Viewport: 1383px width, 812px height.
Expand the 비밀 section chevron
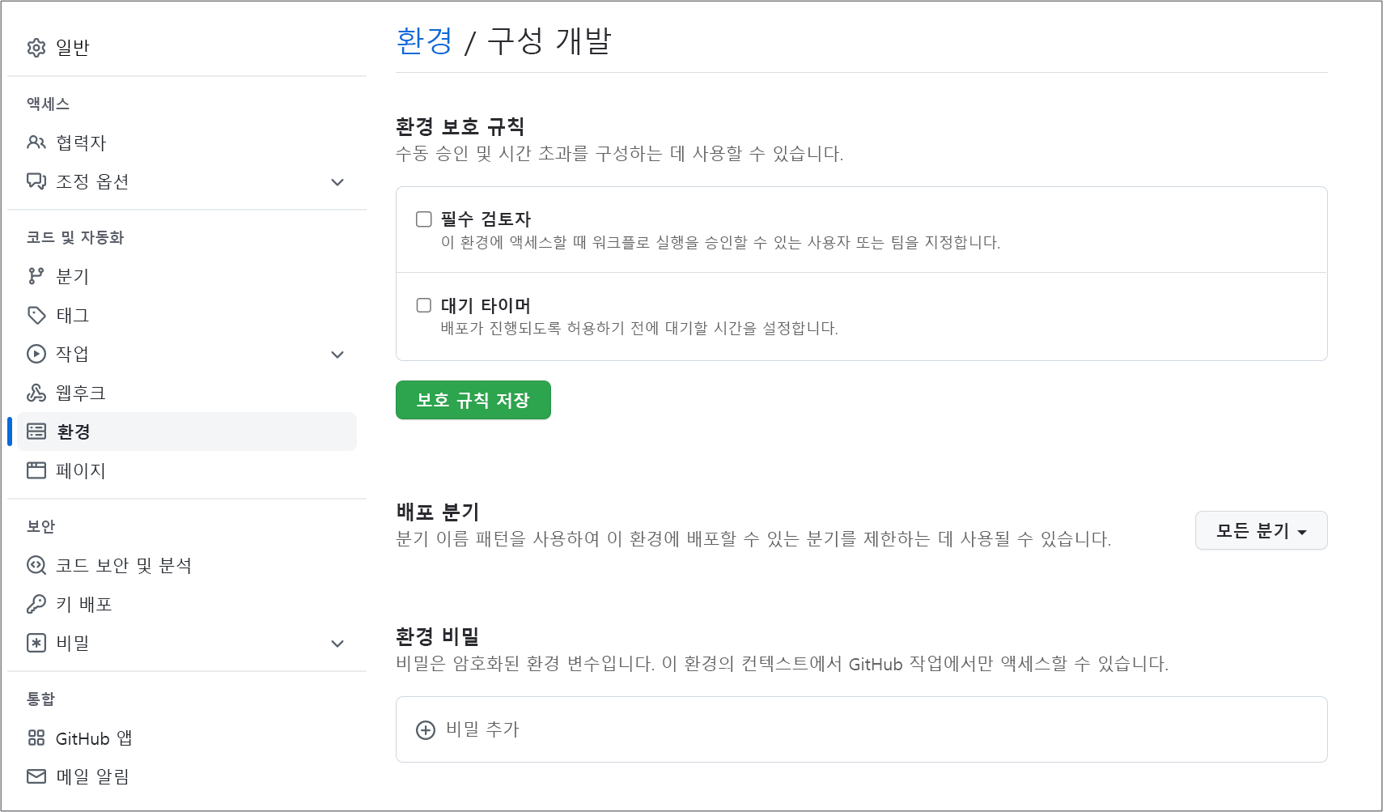(337, 643)
